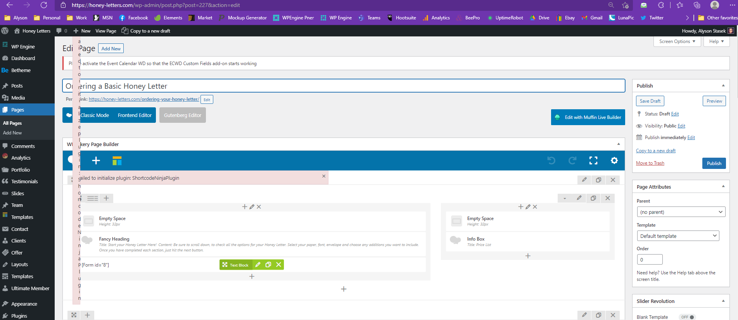This screenshot has height=320, width=738.
Task: Clone the Text Block with the copy icon
Action: pyautogui.click(x=268, y=265)
